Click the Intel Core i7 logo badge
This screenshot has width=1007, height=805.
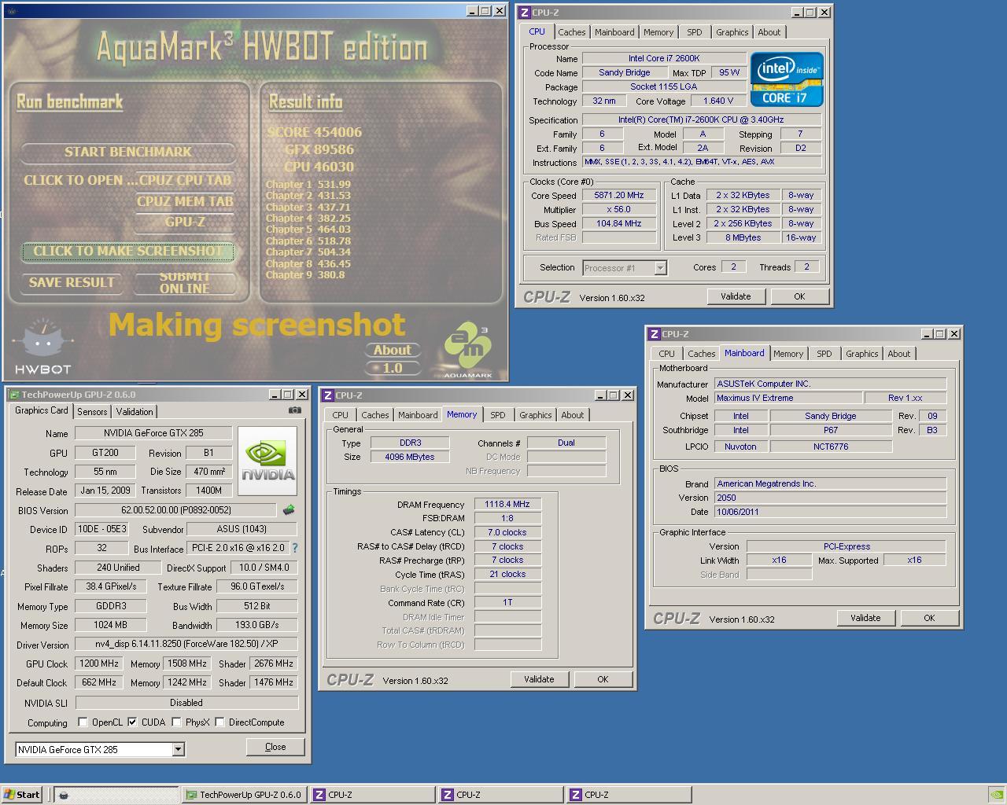click(x=787, y=79)
